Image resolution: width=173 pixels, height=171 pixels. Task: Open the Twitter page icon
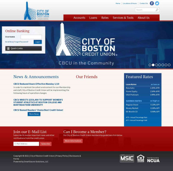point(157,3)
